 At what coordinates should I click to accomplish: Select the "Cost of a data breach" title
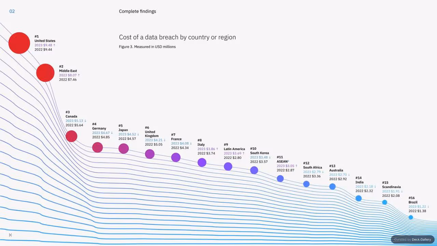click(x=178, y=37)
